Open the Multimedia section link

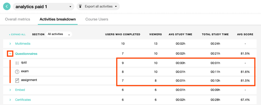[22, 44]
